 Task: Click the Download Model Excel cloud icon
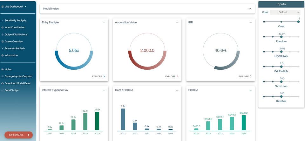click(3, 83)
